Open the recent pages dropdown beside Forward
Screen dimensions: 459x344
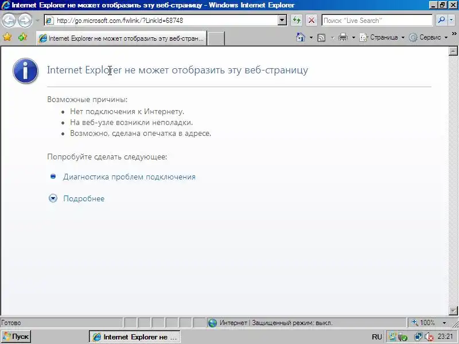[x=37, y=21]
